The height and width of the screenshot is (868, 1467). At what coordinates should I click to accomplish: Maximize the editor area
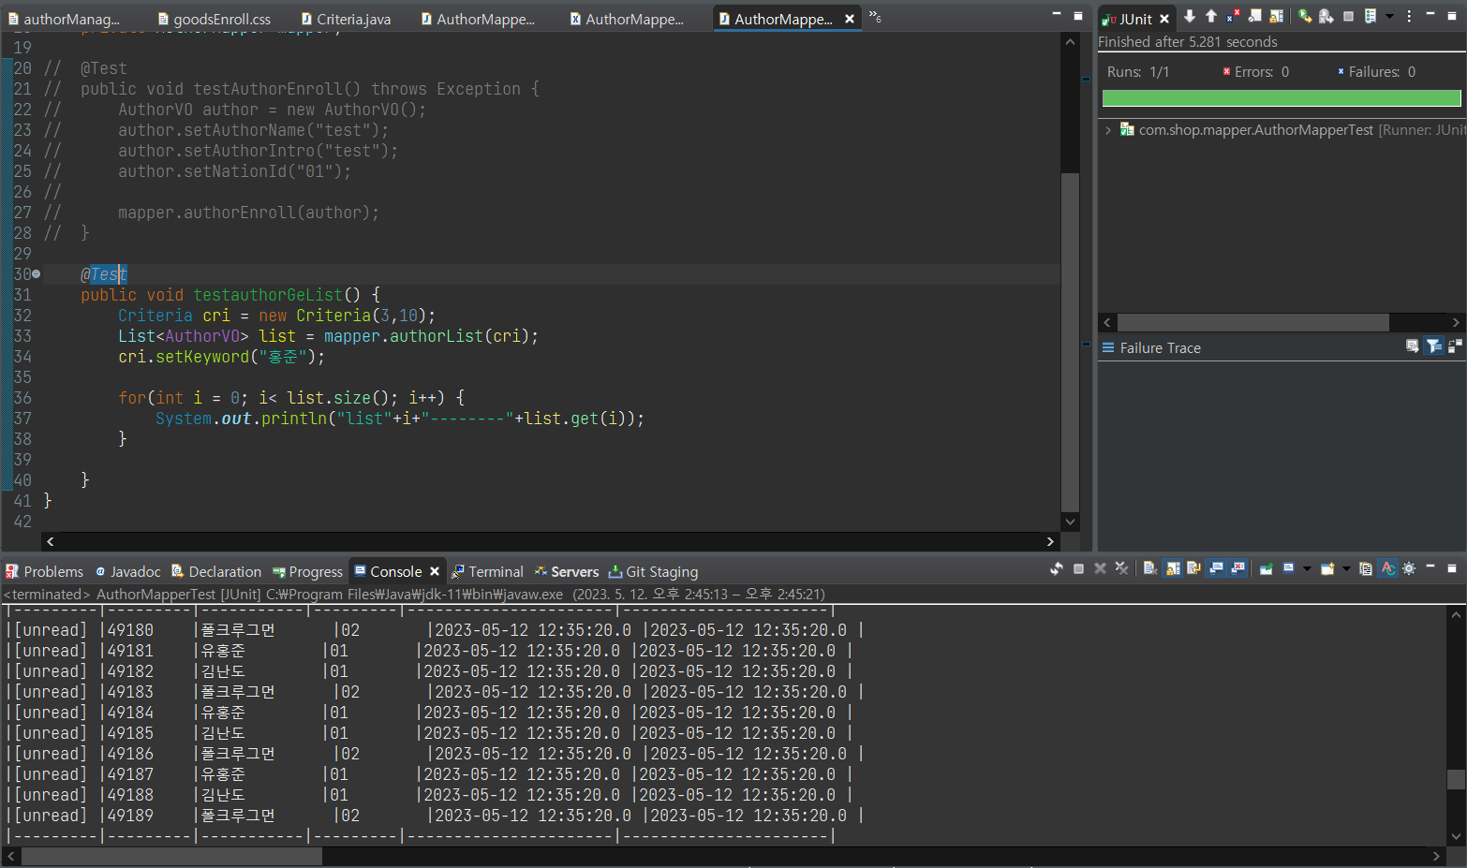pos(1078,16)
